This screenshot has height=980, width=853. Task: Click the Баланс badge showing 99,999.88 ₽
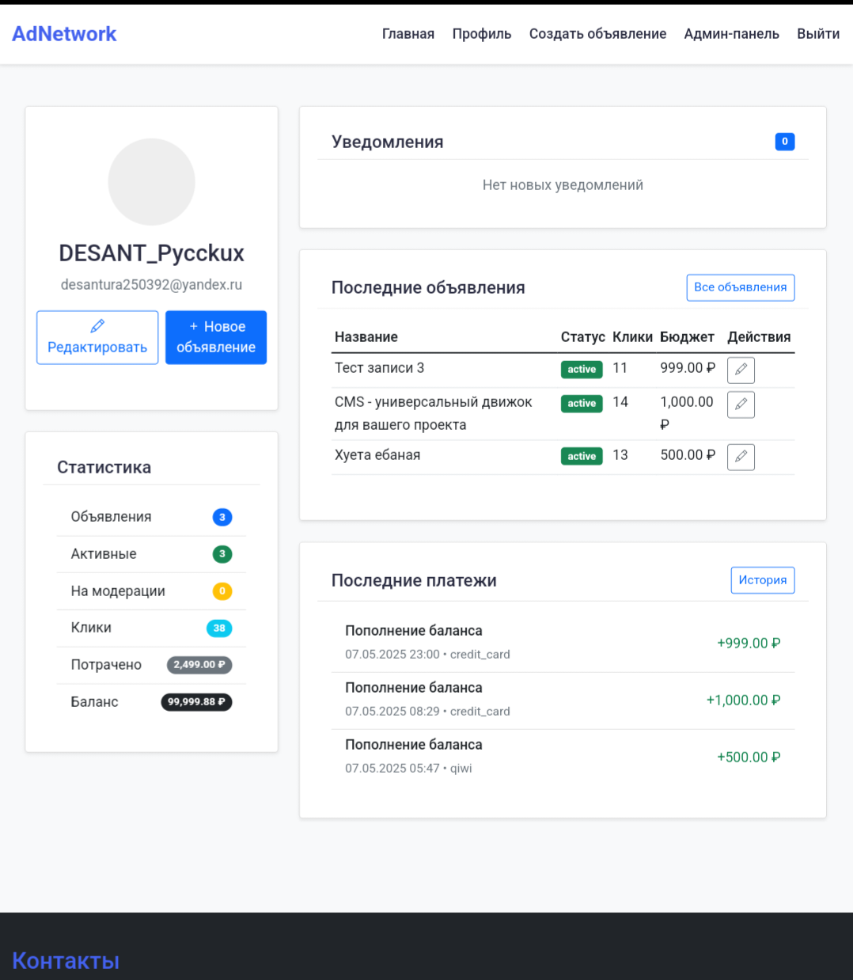tap(196, 702)
